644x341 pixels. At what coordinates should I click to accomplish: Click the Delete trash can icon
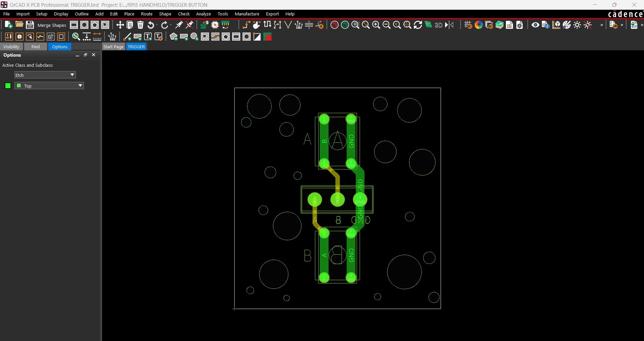(140, 25)
